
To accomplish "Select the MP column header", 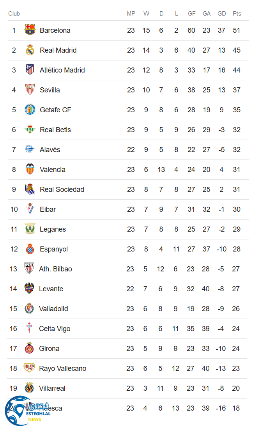I will tap(131, 14).
